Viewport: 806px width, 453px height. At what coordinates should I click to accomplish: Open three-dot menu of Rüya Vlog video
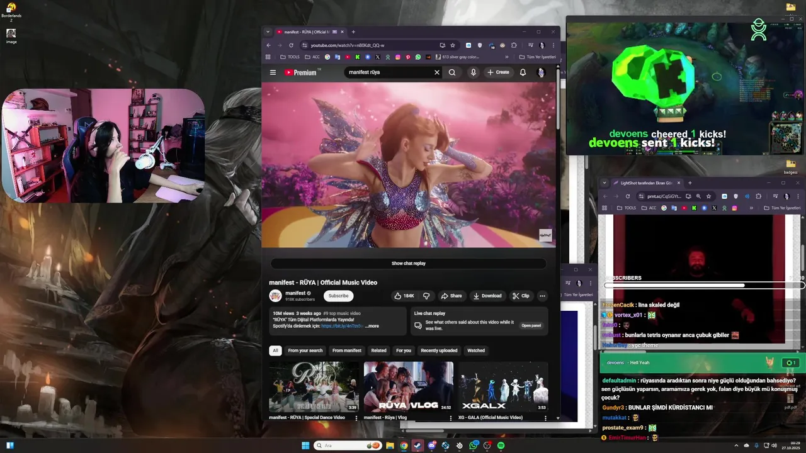(451, 418)
